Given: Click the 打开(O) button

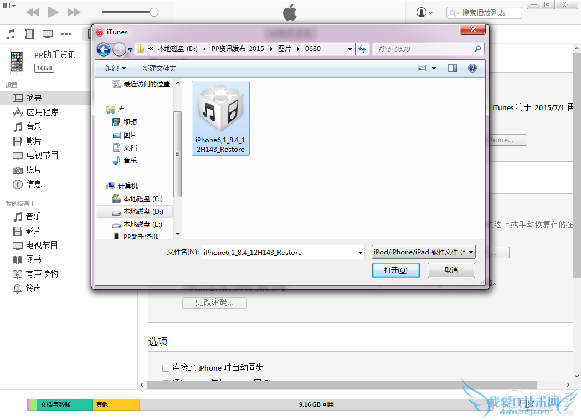Looking at the screenshot, I should pos(395,270).
